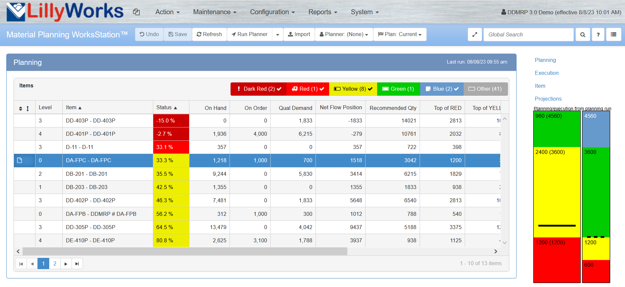The image size is (625, 287).
Task: Click the horizontal scrollbar right arrow
Action: pyautogui.click(x=496, y=252)
